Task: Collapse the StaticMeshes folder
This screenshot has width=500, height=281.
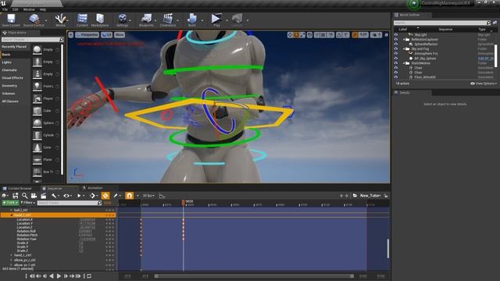Action: (x=404, y=63)
